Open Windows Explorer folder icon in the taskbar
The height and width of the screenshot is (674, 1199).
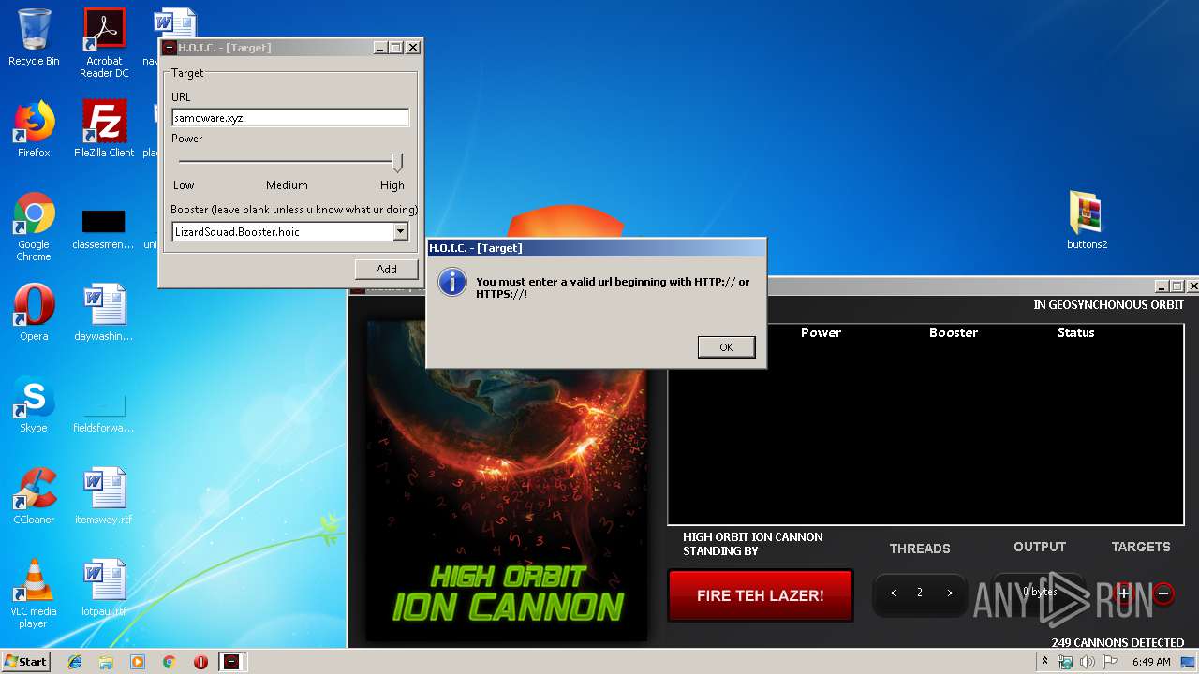click(106, 662)
